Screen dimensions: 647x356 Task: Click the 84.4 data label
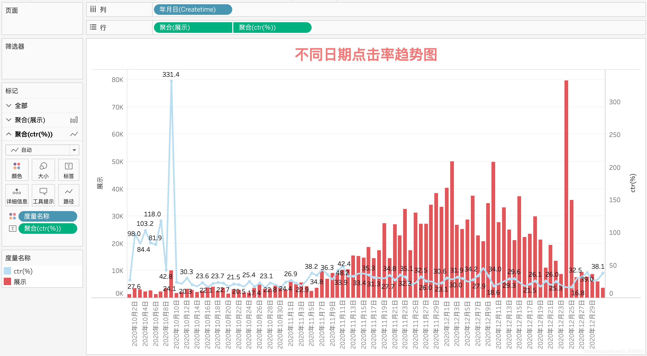144,249
